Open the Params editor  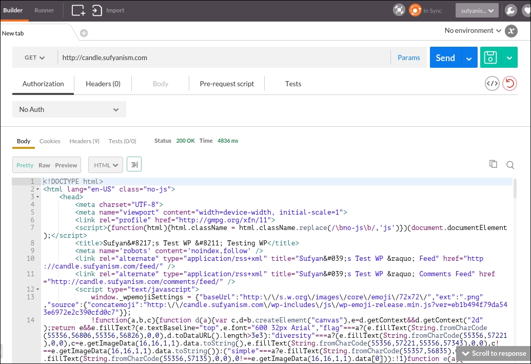[408, 58]
